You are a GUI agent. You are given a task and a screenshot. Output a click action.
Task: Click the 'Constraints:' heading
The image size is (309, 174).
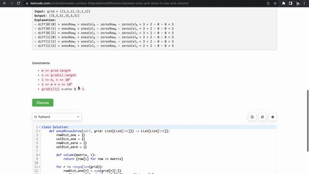pos(41,63)
